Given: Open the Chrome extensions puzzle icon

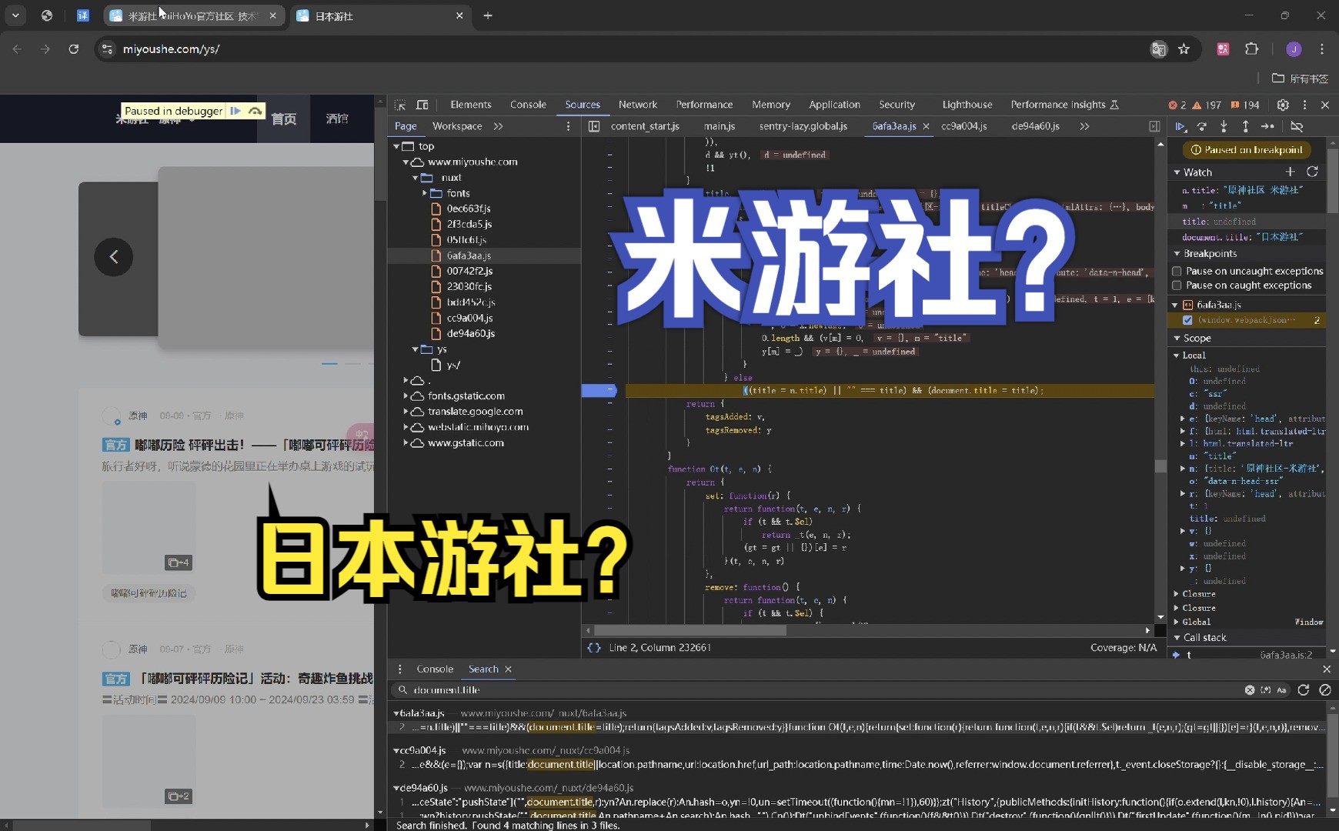Looking at the screenshot, I should pyautogui.click(x=1251, y=49).
